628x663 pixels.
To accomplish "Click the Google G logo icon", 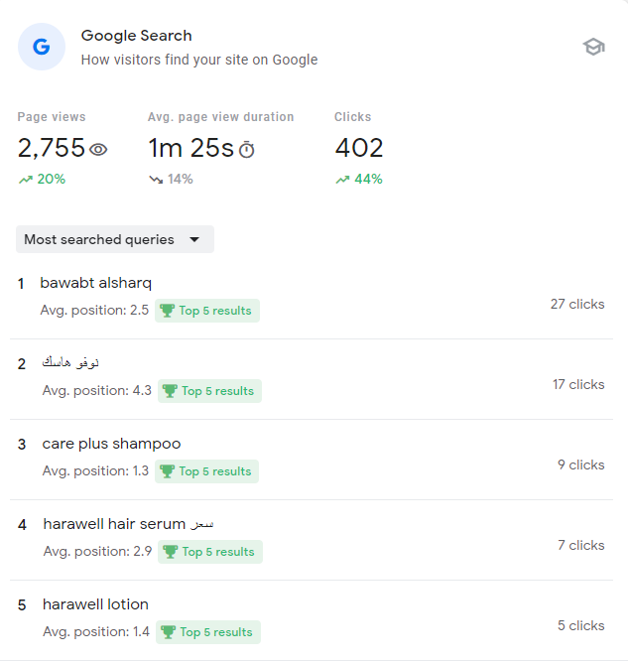I will pos(42,47).
